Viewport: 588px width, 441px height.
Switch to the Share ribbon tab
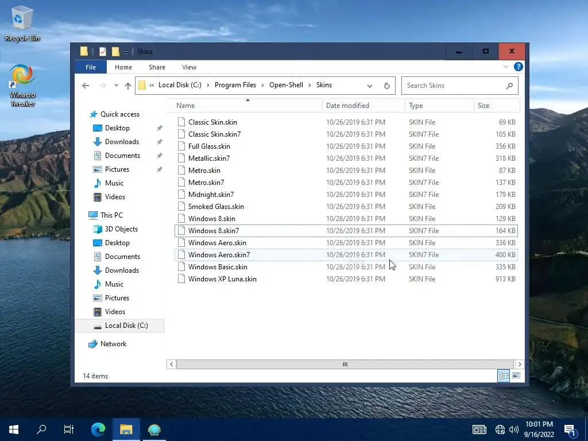pyautogui.click(x=157, y=67)
